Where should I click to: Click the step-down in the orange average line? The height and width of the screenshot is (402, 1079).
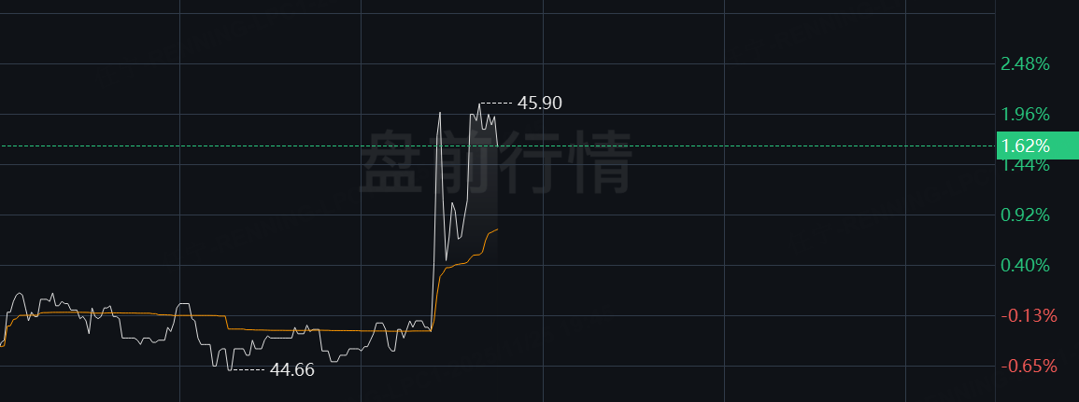pyautogui.click(x=226, y=323)
